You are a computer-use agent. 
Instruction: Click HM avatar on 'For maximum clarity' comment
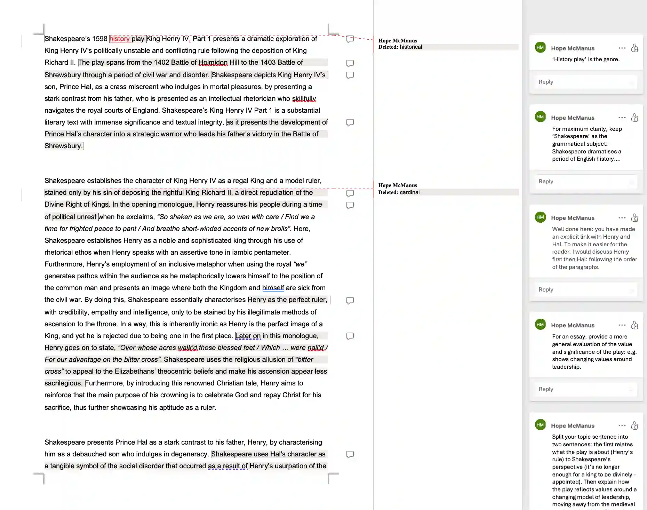pyautogui.click(x=540, y=117)
